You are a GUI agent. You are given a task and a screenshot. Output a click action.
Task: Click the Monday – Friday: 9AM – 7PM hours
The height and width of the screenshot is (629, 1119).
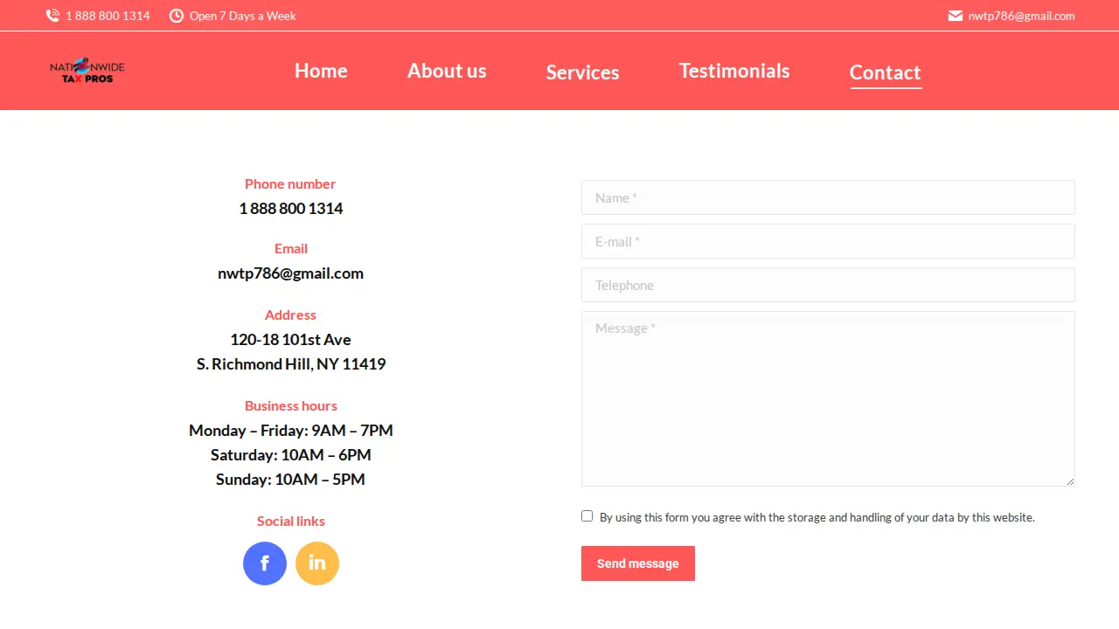click(291, 431)
